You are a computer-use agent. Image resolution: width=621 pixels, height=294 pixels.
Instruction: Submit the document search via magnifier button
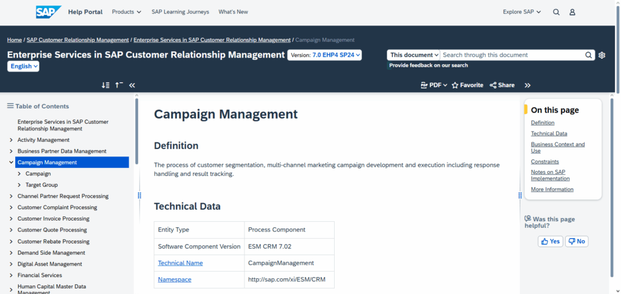pos(588,55)
